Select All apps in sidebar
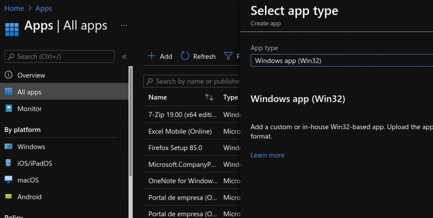This screenshot has width=433, height=218. pos(64,92)
